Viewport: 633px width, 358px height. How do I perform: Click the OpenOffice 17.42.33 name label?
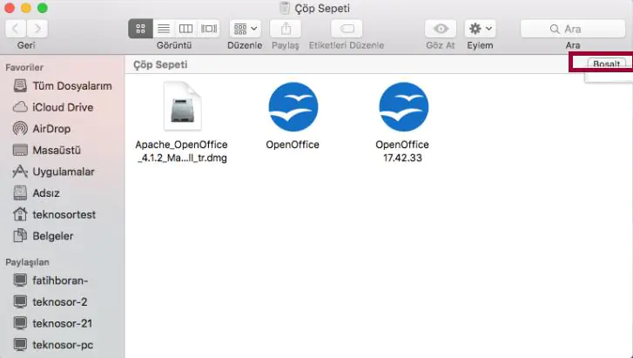402,151
